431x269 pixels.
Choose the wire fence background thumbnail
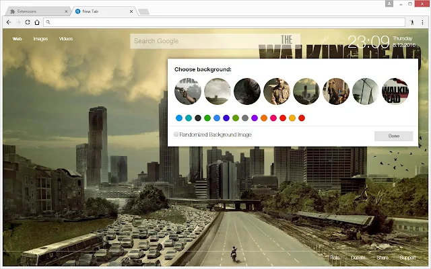click(x=366, y=91)
